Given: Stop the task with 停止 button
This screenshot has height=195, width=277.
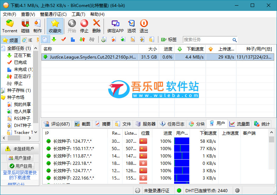Looking at the screenshot, I should 84,26.
